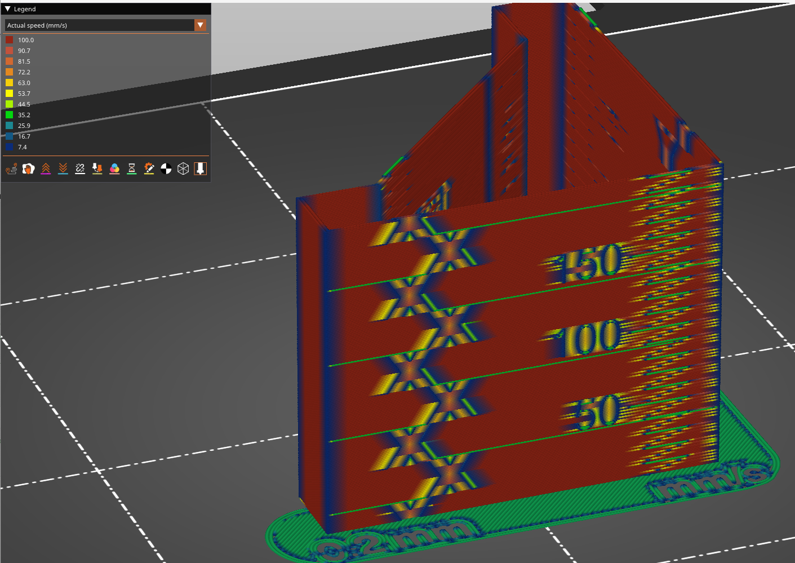Click the red swatch next to 100.0
The height and width of the screenshot is (563, 795).
(9, 39)
